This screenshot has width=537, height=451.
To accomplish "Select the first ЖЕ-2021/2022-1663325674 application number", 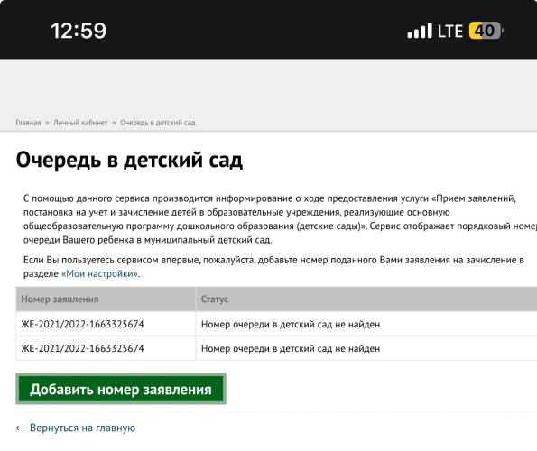I will click(82, 324).
